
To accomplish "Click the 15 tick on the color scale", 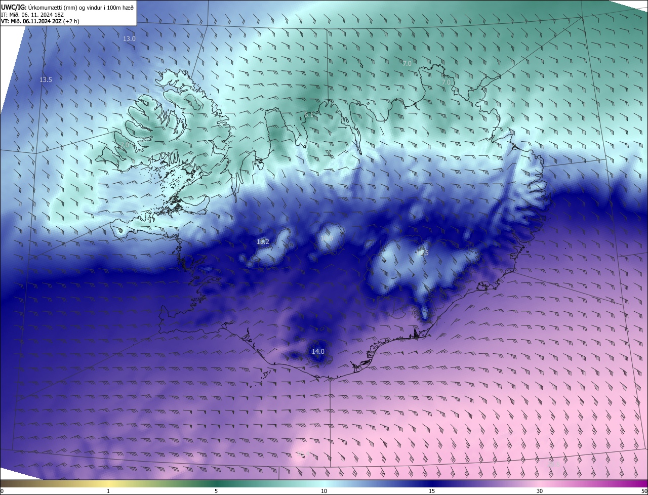I will (432, 491).
